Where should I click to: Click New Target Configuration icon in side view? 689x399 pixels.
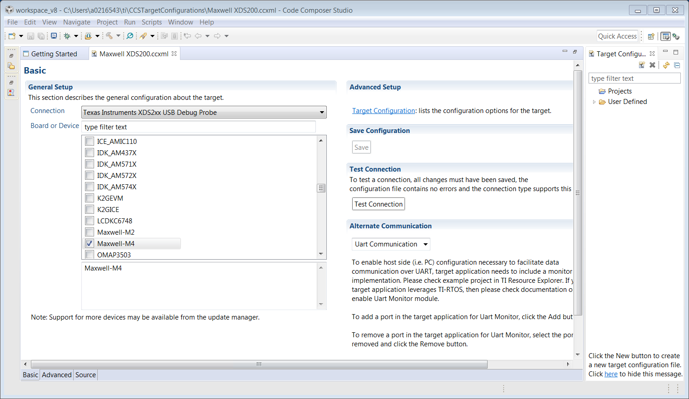(642, 65)
